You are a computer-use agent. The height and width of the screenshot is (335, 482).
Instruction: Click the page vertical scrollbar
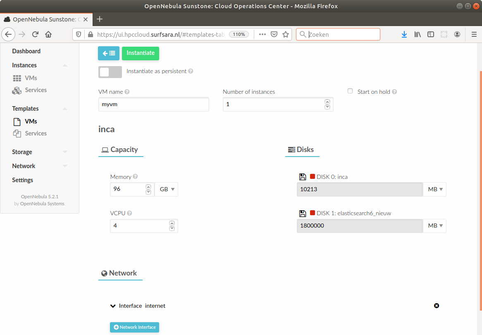[480, 190]
